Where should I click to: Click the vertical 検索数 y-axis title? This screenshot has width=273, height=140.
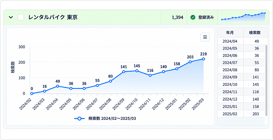13,67
